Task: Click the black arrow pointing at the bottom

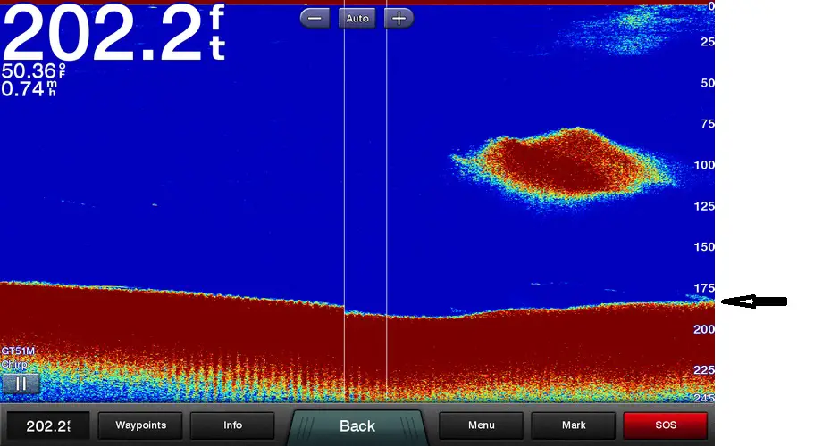Action: (x=753, y=301)
